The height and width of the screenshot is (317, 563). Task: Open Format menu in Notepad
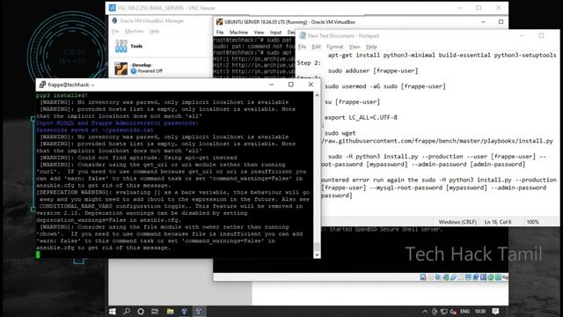[334, 47]
